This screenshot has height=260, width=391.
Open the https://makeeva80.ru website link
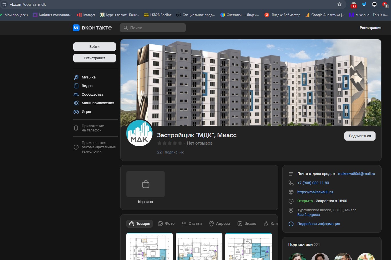point(315,192)
